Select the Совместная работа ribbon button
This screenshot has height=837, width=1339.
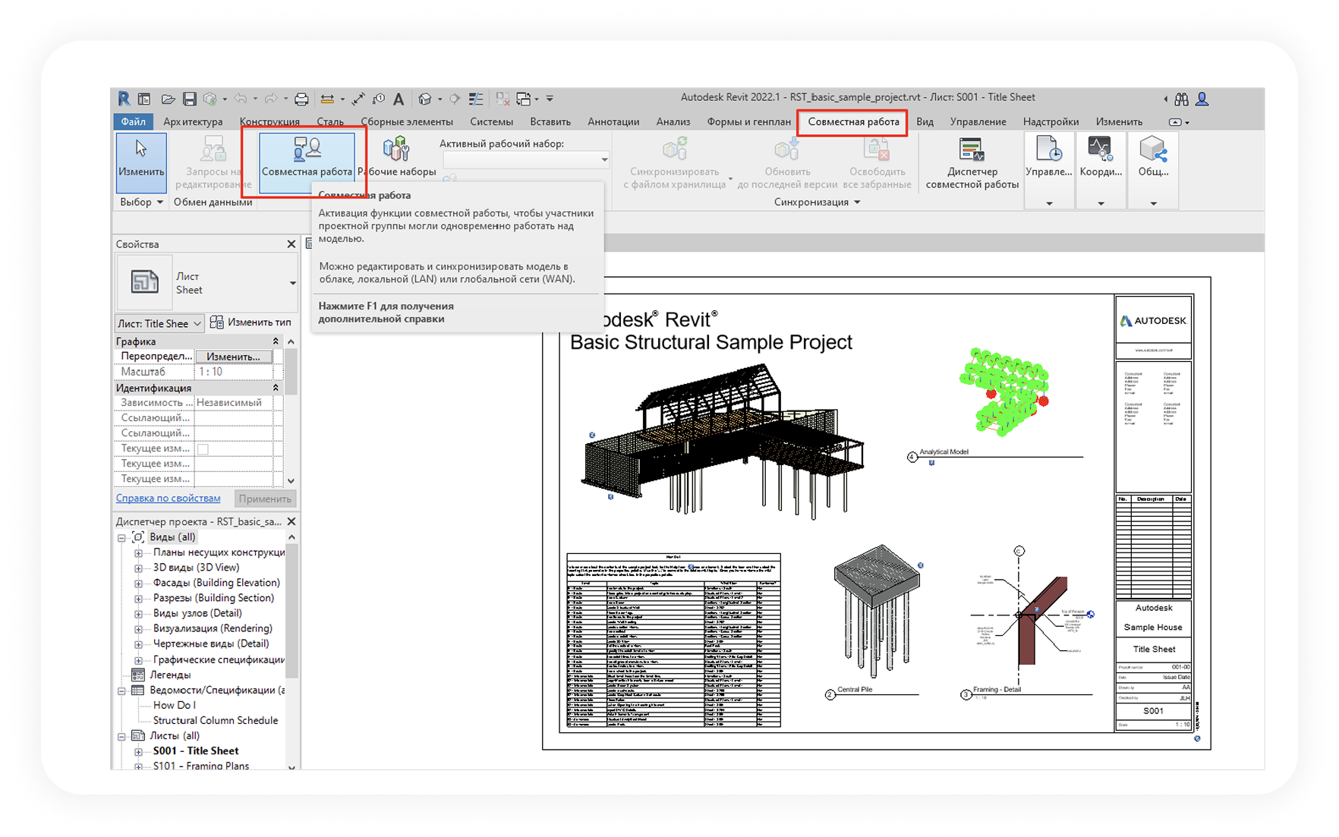pos(307,157)
